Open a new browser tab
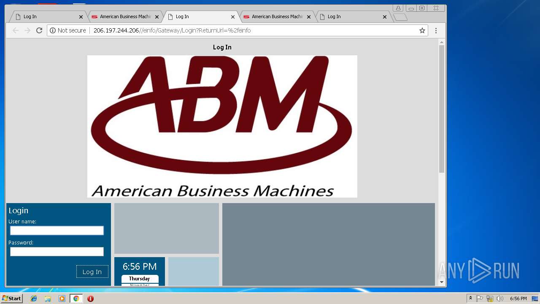This screenshot has width=540, height=304. click(x=400, y=17)
